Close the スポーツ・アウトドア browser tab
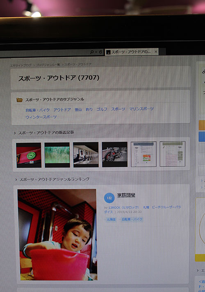The image size is (205, 292). click(156, 52)
